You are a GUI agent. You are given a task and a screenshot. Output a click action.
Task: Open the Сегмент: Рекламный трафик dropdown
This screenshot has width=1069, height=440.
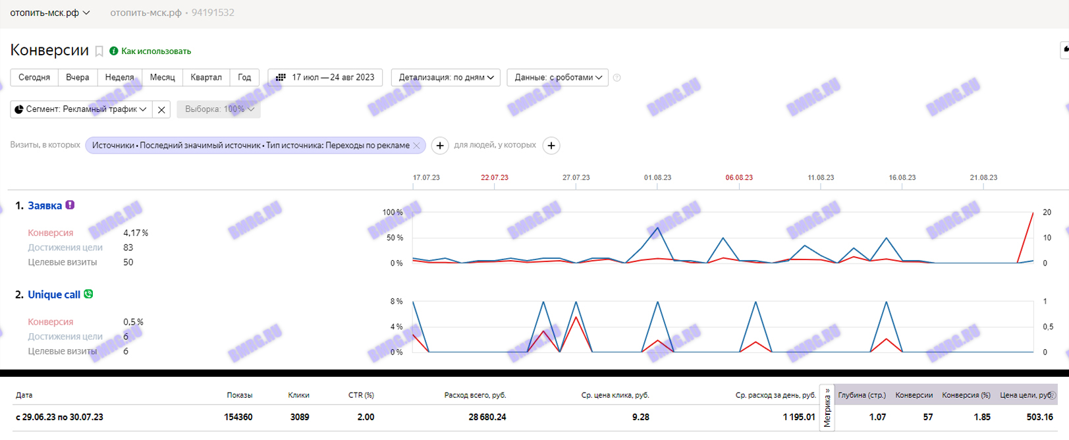point(81,109)
